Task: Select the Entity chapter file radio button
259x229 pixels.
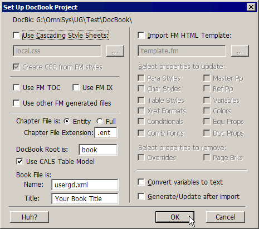Action: [67, 121]
